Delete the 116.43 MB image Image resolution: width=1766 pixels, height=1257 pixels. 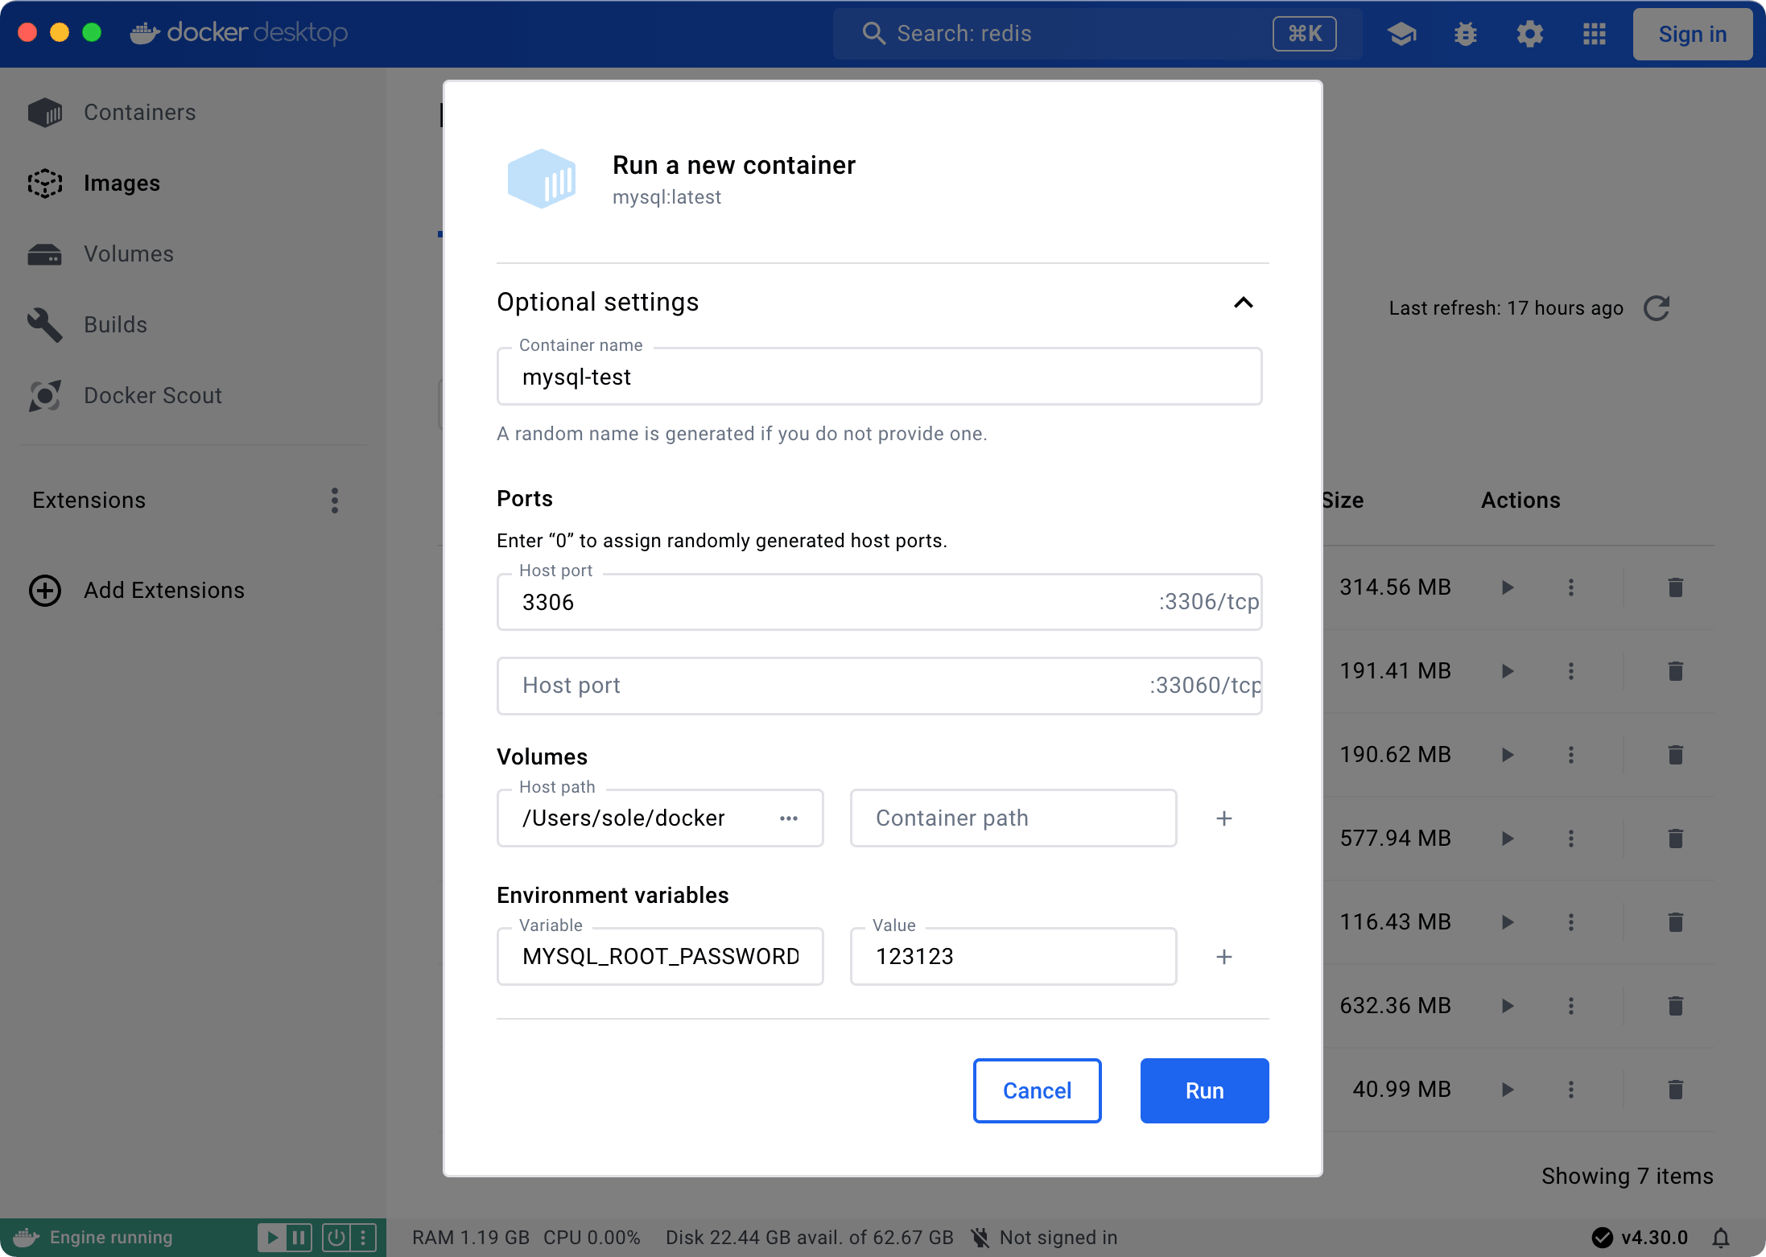point(1676,922)
